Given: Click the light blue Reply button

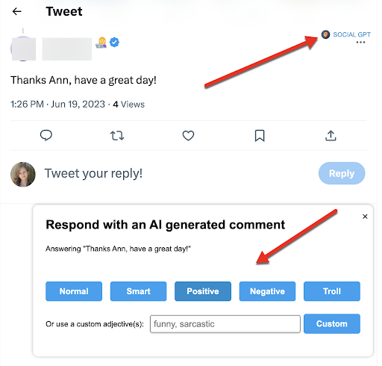Looking at the screenshot, I should pos(342,173).
